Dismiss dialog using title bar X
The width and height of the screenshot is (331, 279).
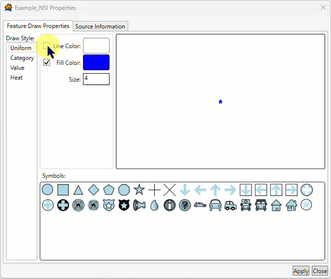pos(323,7)
